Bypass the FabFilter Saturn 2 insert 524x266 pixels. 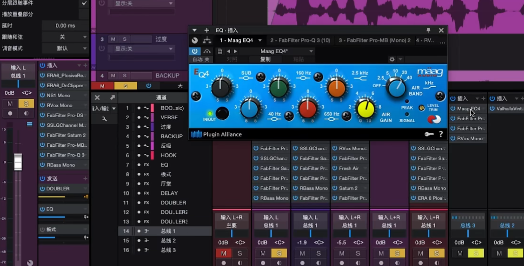click(x=43, y=135)
